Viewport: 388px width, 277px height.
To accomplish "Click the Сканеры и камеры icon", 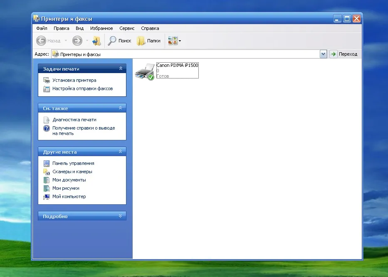I will click(46, 172).
